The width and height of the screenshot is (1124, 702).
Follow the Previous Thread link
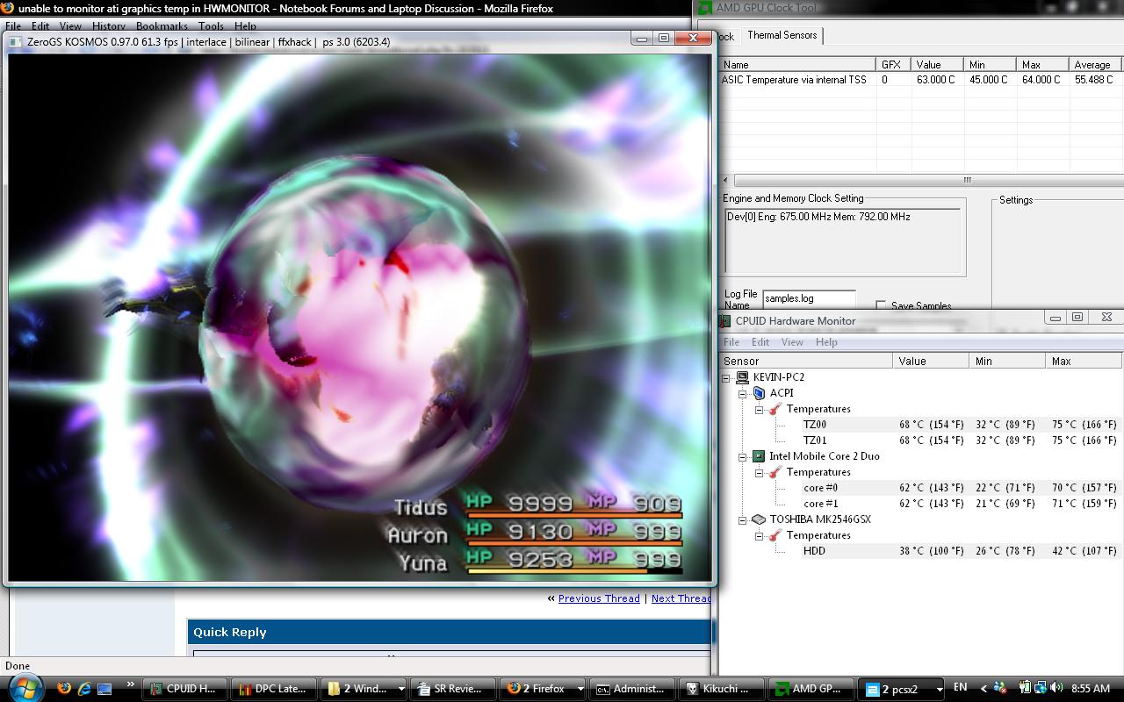click(599, 598)
